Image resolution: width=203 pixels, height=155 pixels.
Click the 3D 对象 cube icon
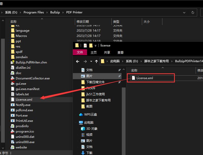coord(83,128)
